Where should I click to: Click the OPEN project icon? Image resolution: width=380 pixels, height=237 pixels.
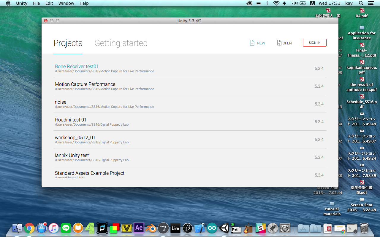(x=279, y=43)
